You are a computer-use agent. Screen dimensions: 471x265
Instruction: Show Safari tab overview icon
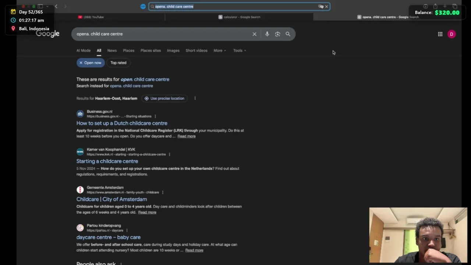pos(455,6)
